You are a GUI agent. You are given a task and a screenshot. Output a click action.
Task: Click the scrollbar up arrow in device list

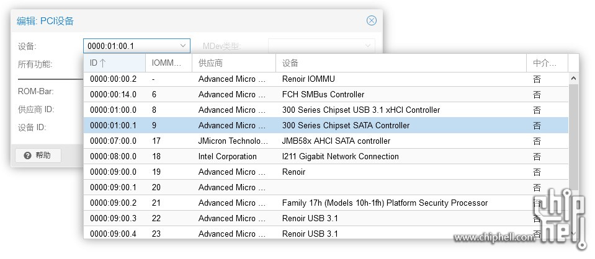click(x=573, y=79)
